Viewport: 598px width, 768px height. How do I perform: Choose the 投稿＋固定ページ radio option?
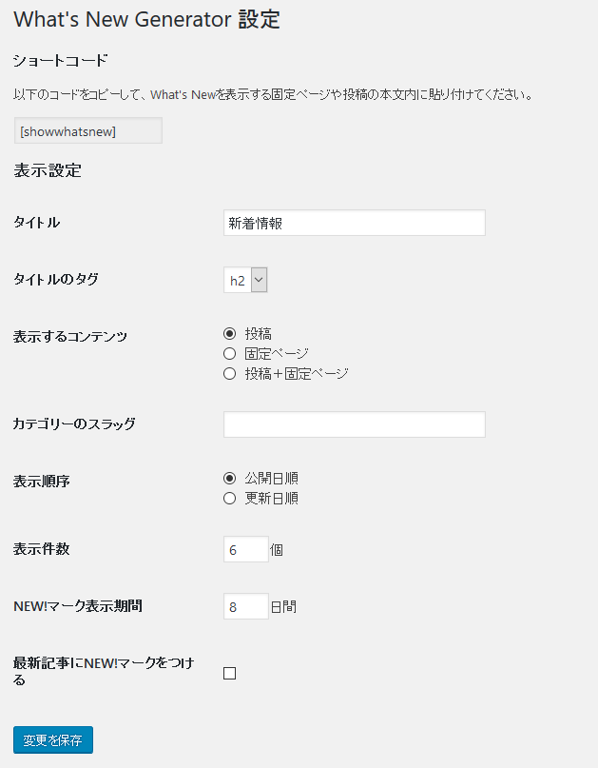coord(229,374)
